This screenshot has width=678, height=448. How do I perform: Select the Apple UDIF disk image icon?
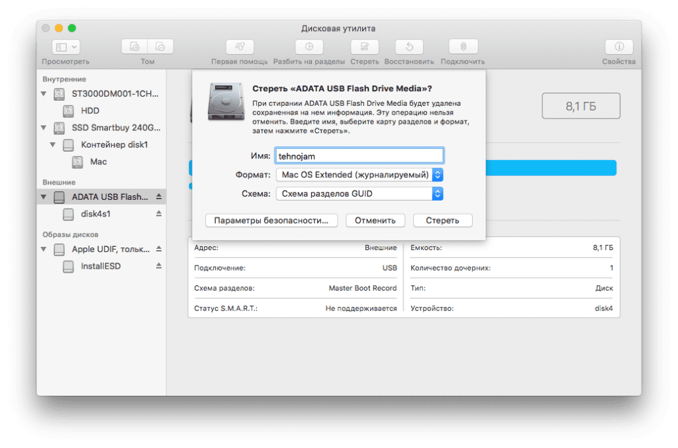point(59,249)
